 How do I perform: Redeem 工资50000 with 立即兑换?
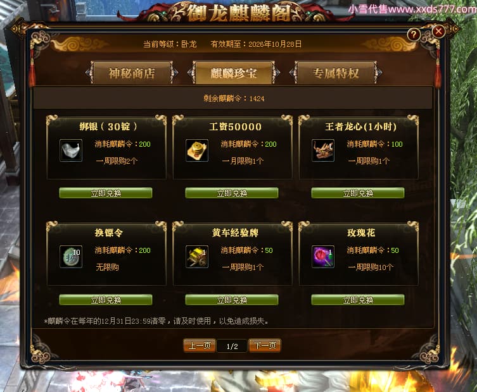[x=232, y=193]
